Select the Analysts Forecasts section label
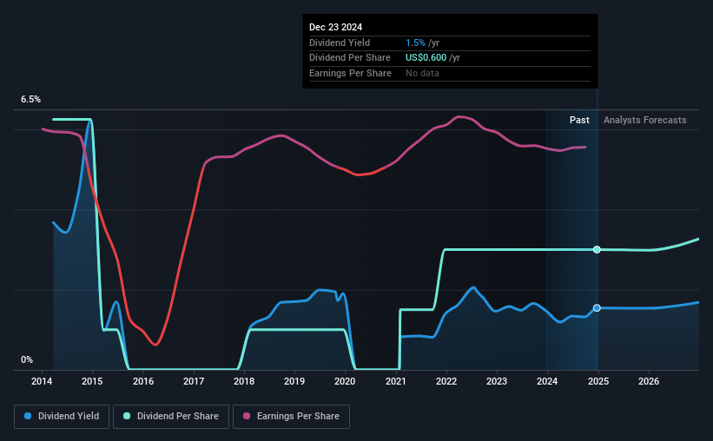 [644, 120]
